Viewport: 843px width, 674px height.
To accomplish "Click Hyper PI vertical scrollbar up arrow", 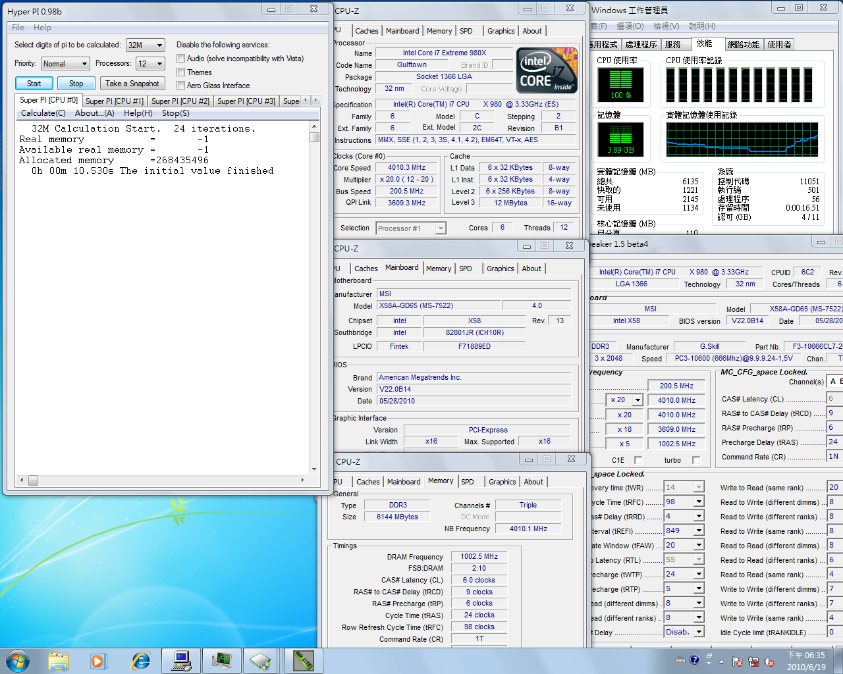I will [x=314, y=126].
